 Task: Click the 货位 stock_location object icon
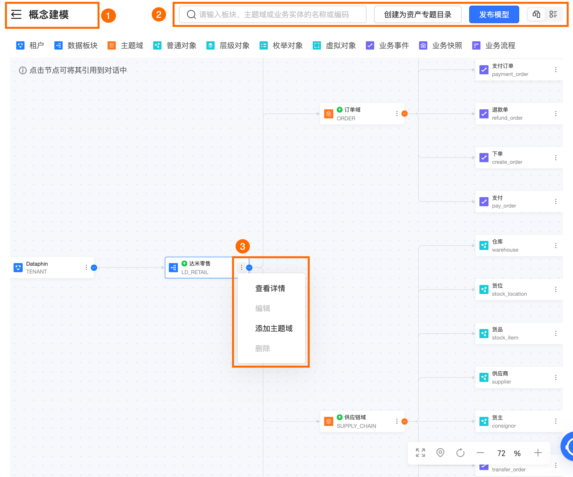point(484,289)
